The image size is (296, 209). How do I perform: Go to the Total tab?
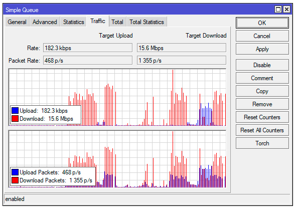(x=117, y=22)
